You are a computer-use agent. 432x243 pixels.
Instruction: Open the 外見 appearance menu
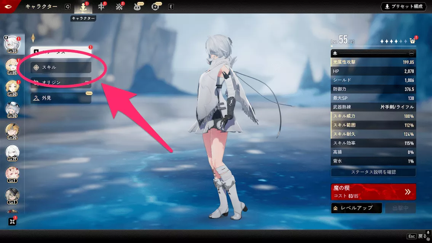61,98
